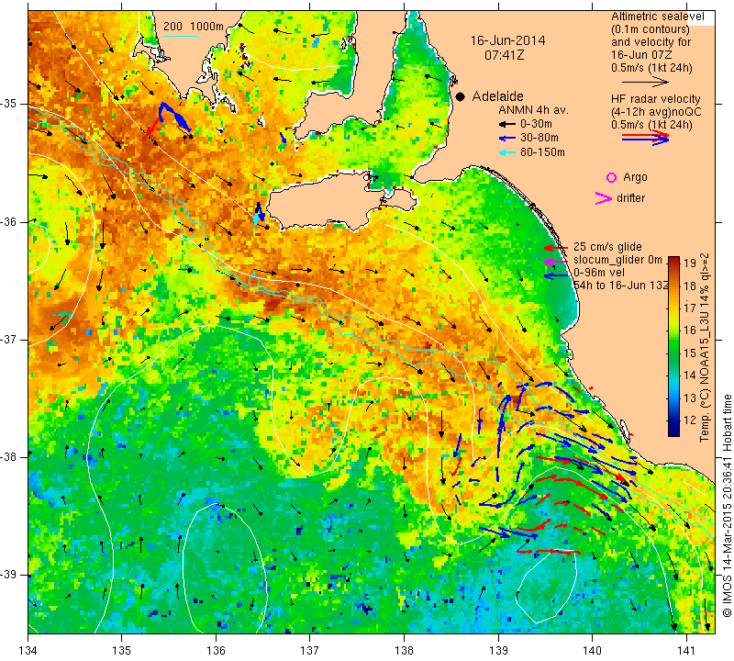
Task: Click the colorbar tick value 16
Action: click(690, 330)
